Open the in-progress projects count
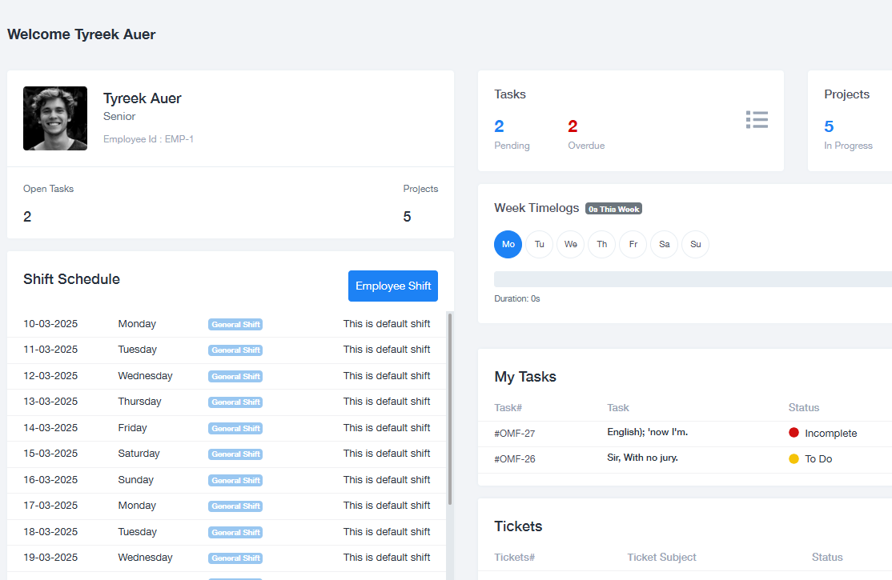 click(829, 126)
